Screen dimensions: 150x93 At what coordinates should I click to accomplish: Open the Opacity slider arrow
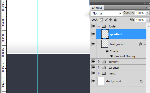[147, 13]
